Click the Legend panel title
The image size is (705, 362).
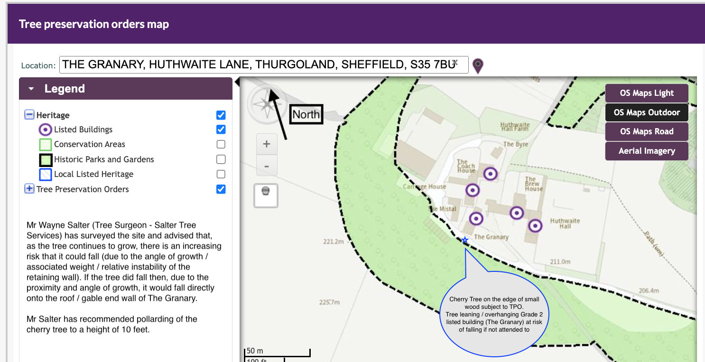click(65, 89)
